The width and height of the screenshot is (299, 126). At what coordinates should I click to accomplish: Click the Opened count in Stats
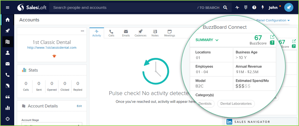(x=52, y=84)
